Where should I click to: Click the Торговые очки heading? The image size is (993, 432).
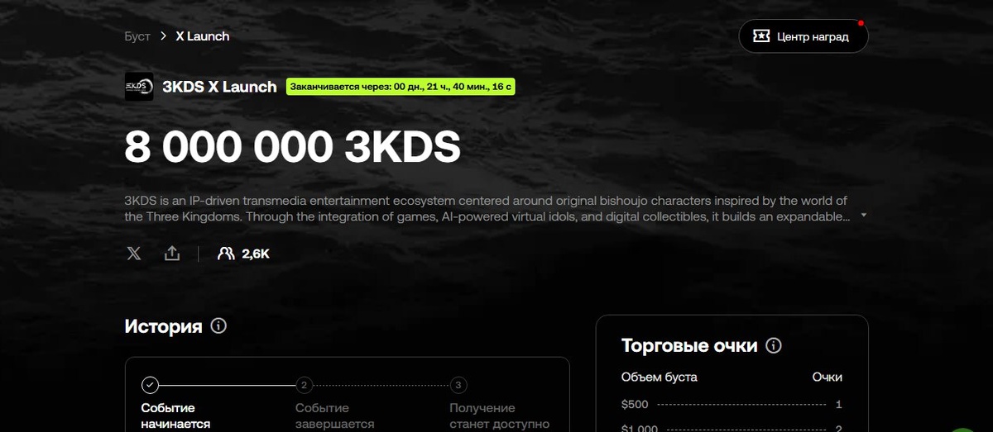click(689, 346)
